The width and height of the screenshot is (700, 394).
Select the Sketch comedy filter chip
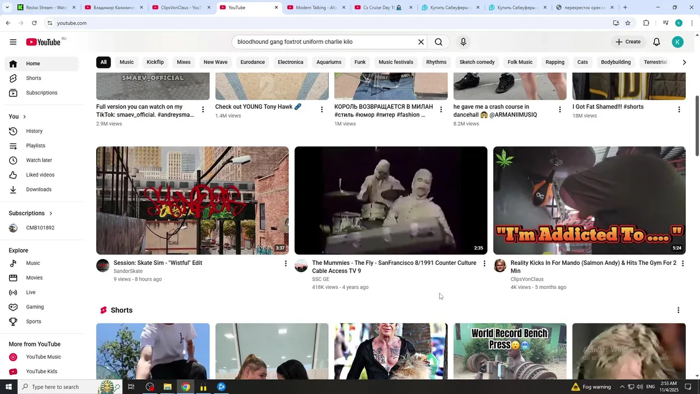pyautogui.click(x=477, y=62)
